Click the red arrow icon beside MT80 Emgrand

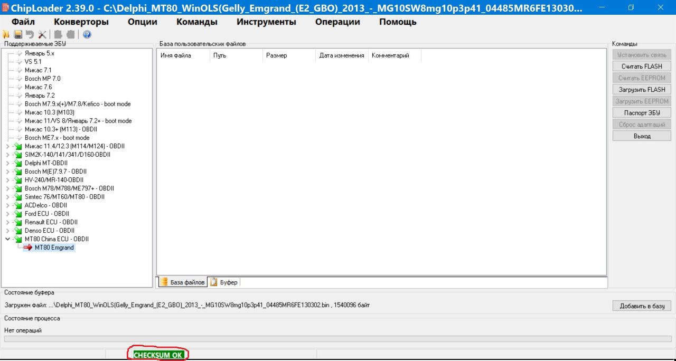(28, 248)
